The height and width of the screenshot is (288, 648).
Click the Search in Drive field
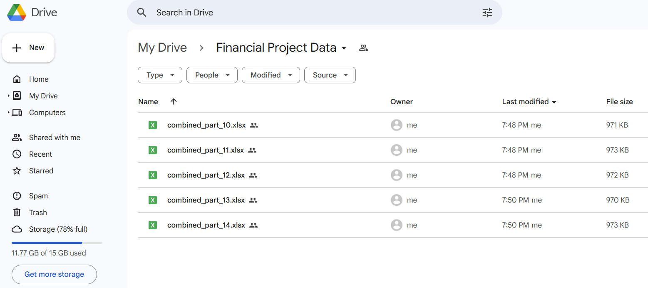pyautogui.click(x=315, y=13)
